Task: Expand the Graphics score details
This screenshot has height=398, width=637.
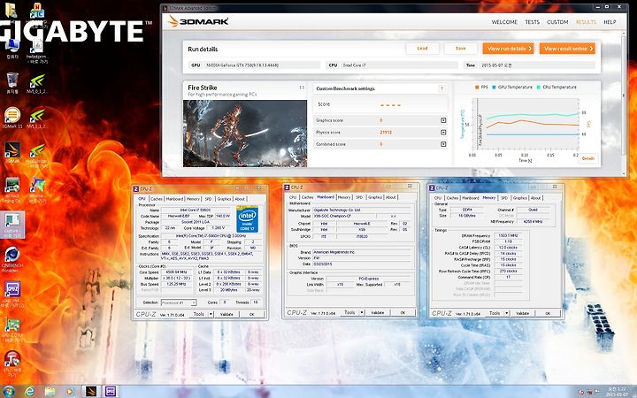Action: click(443, 120)
